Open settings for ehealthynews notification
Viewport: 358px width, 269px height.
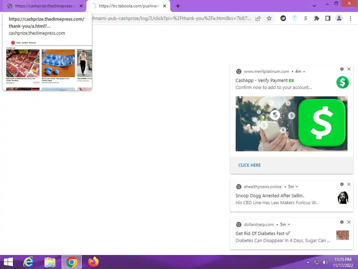coord(342,184)
